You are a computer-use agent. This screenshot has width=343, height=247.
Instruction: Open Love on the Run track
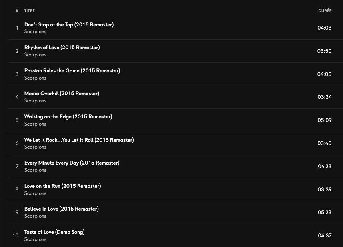pos(62,186)
